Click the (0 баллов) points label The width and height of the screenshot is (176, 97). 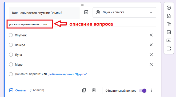click(x=37, y=90)
